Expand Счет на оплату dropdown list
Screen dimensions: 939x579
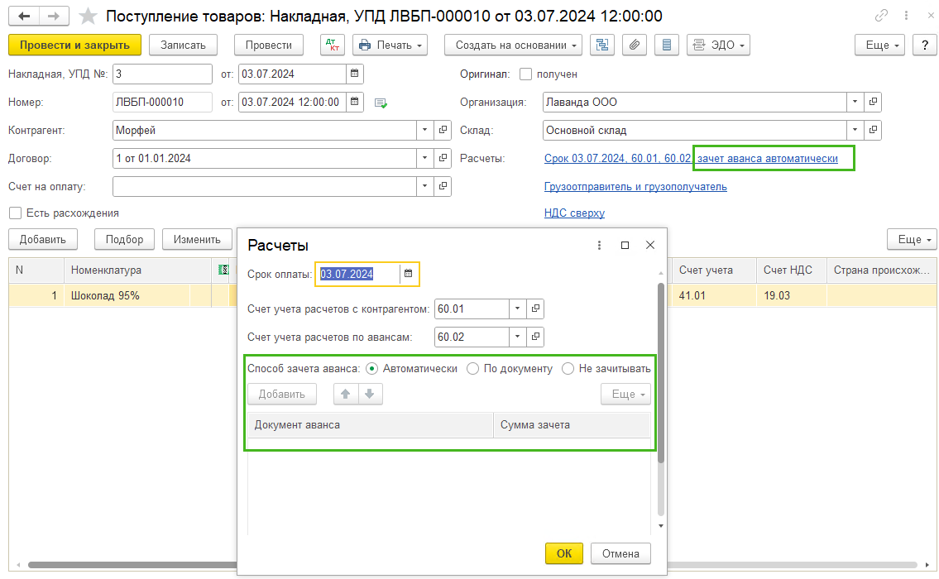[x=424, y=186]
